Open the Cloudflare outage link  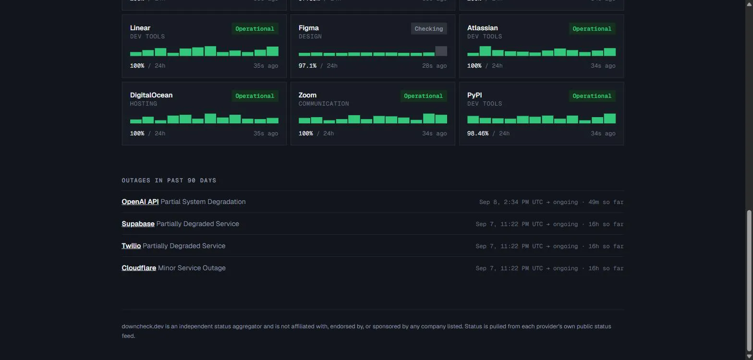(x=139, y=268)
